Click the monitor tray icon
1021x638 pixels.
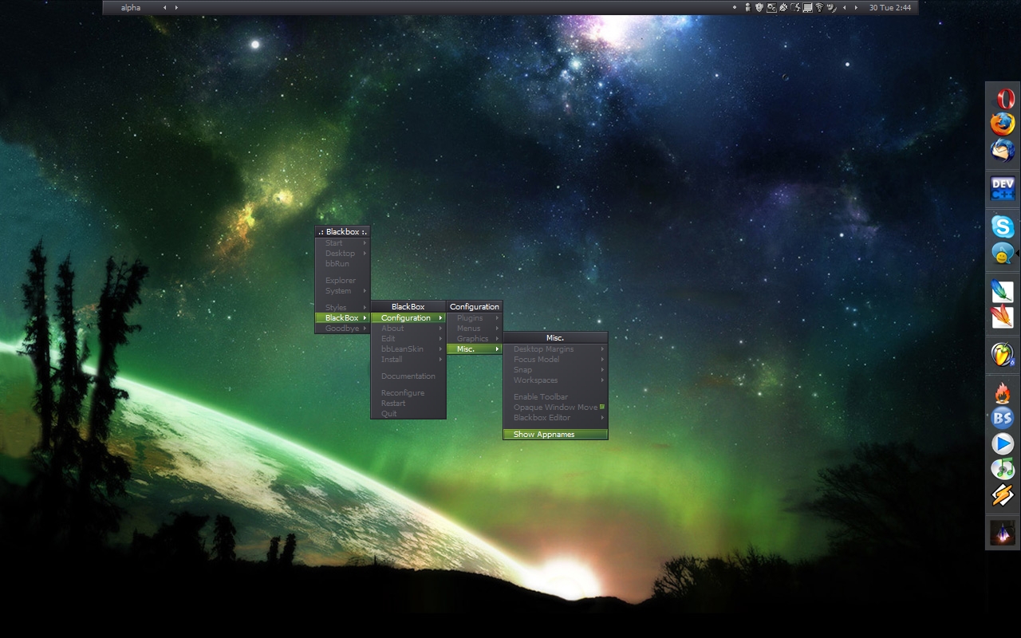click(807, 7)
